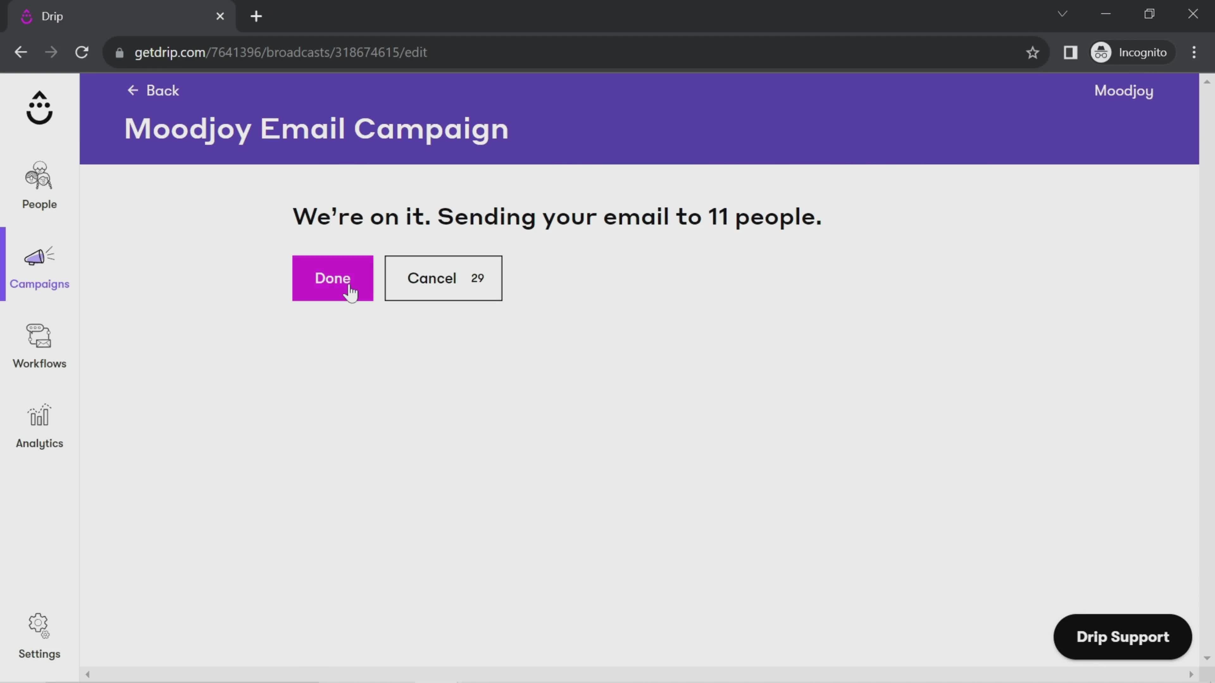Open Analytics from sidebar
Image resolution: width=1215 pixels, height=683 pixels.
[39, 426]
